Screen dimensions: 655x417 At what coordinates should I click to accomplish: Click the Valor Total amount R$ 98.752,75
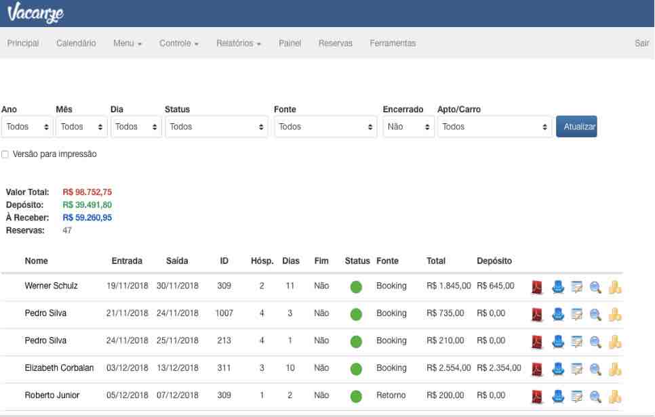[x=87, y=192]
